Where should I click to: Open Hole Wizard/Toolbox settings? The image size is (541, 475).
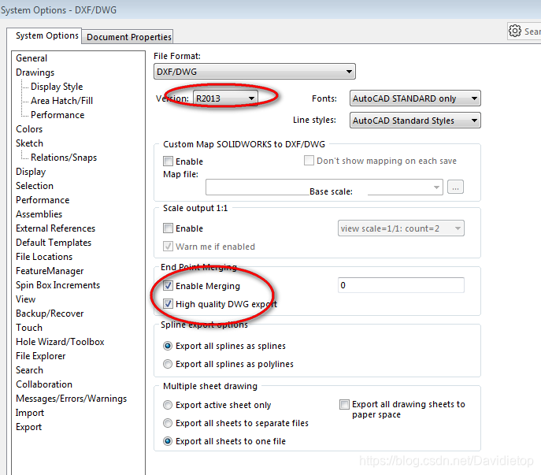[x=60, y=341]
